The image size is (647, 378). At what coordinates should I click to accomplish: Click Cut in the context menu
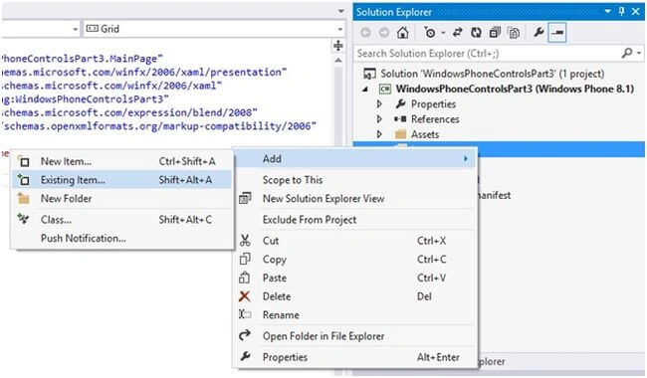(x=355, y=241)
